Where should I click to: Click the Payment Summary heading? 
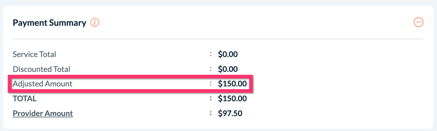pyautogui.click(x=50, y=23)
